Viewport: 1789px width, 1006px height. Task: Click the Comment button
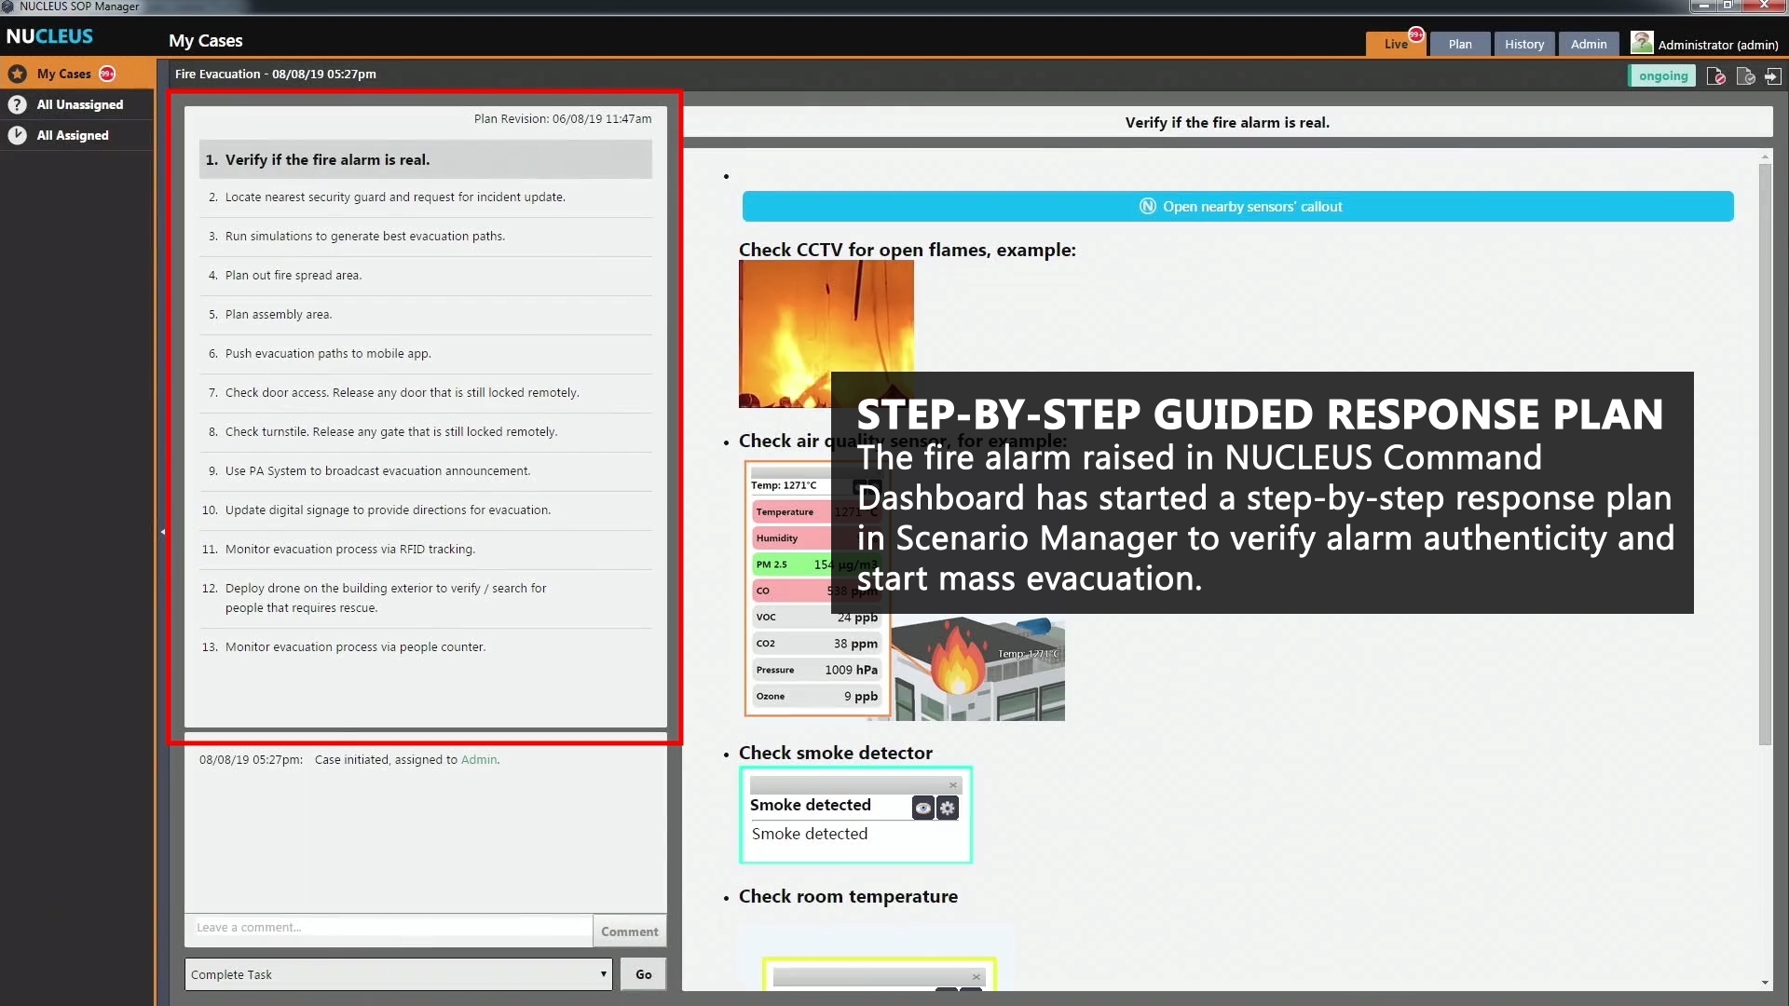point(629,931)
